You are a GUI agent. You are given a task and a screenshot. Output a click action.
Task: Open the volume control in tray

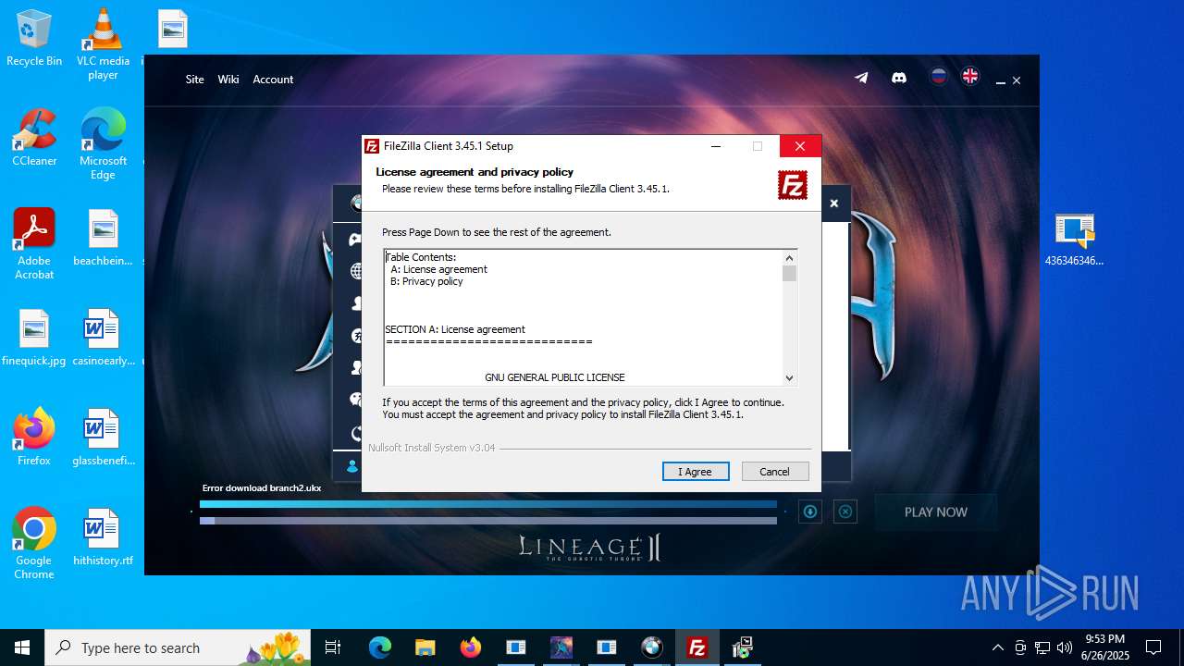pyautogui.click(x=1065, y=647)
